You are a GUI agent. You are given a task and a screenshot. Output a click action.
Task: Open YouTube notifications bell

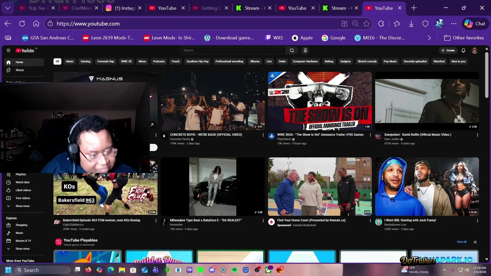coord(463,51)
